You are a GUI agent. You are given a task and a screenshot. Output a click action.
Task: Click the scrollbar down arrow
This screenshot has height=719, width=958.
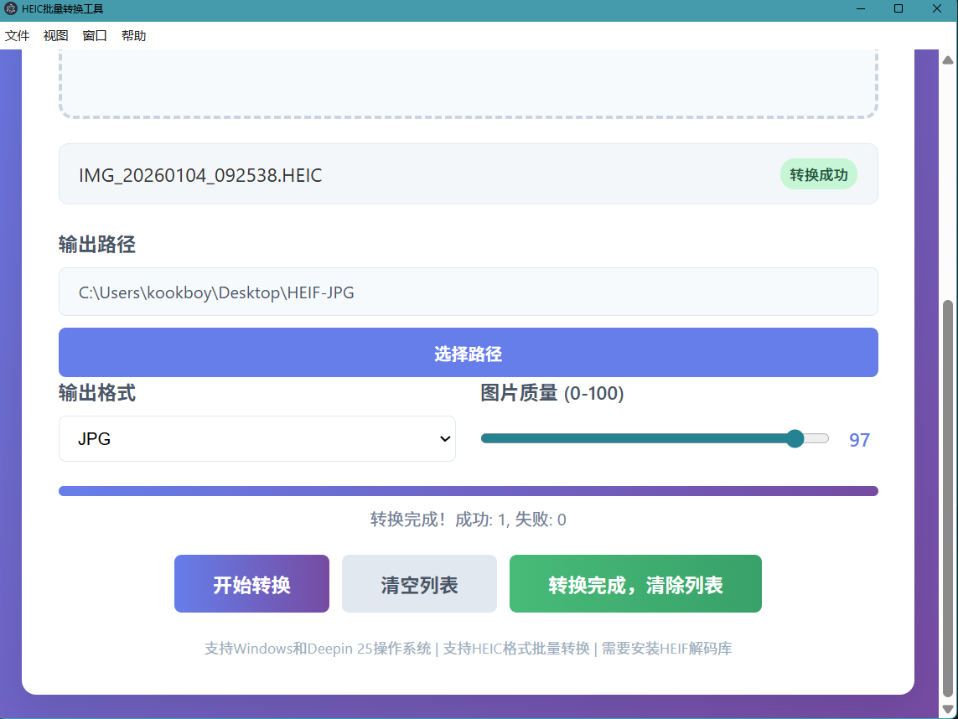point(948,709)
